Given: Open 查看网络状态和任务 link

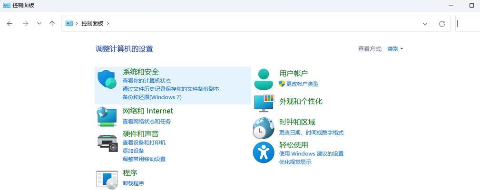Looking at the screenshot, I should tap(147, 122).
